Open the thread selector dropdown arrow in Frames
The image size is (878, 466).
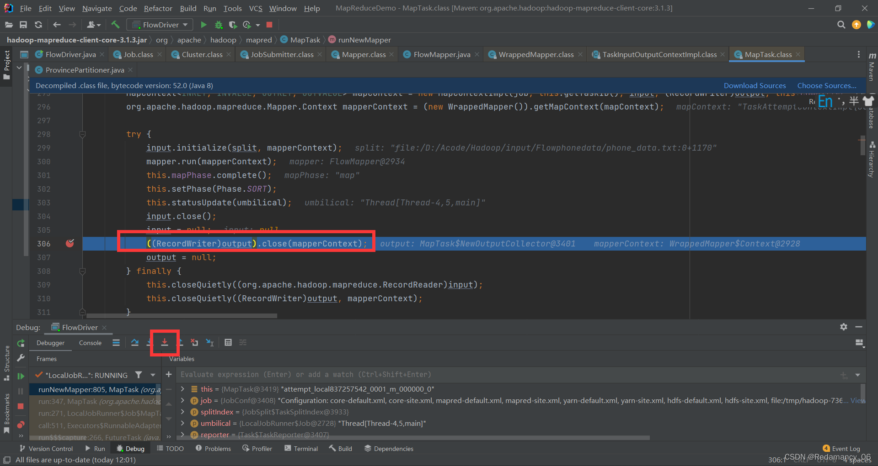pos(153,375)
